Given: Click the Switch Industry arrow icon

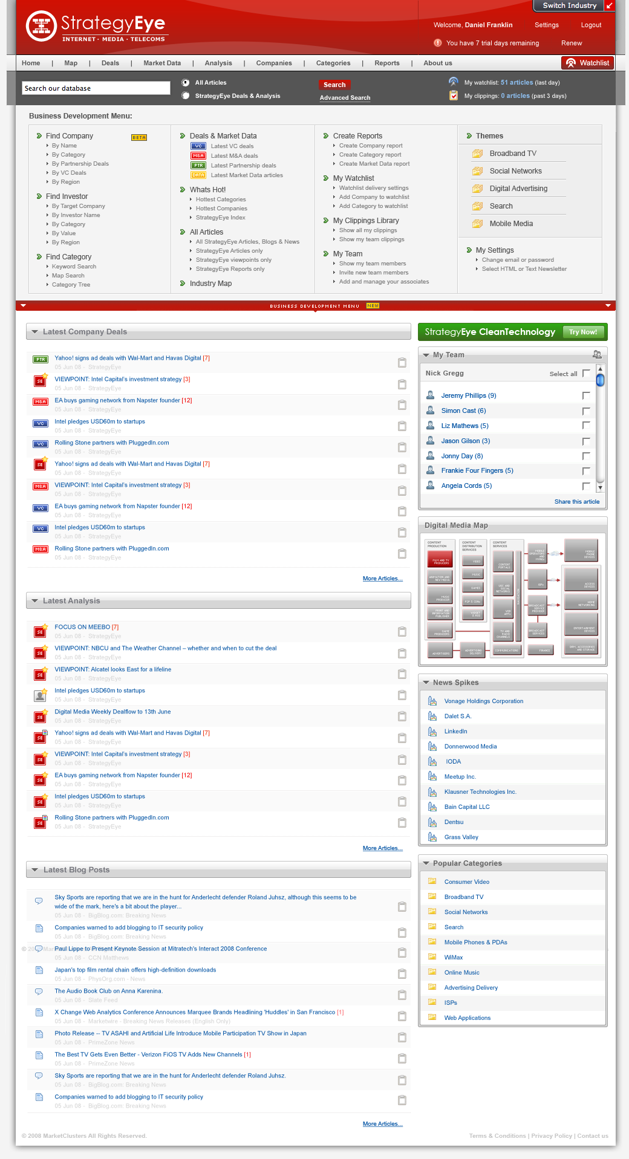Looking at the screenshot, I should pyautogui.click(x=609, y=5).
